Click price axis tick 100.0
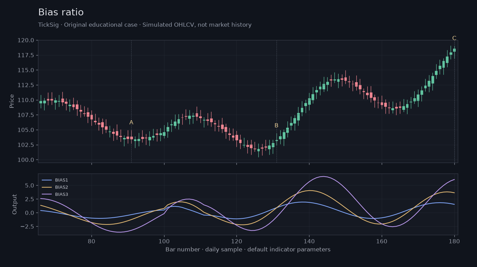The image size is (477, 267). pos(26,160)
